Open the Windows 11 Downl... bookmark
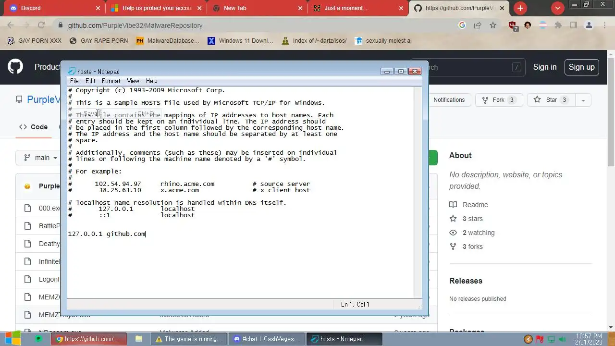615x346 pixels. [240, 41]
